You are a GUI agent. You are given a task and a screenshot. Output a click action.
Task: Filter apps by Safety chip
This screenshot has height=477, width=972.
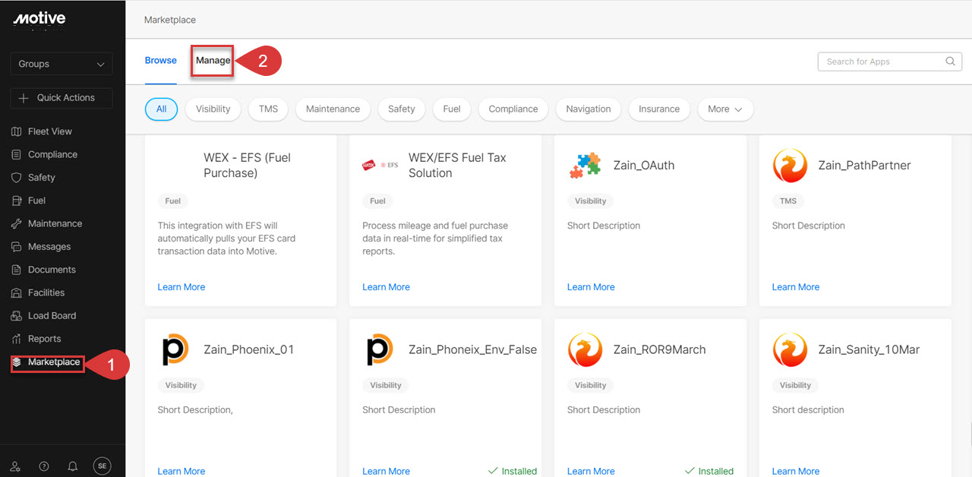point(401,109)
